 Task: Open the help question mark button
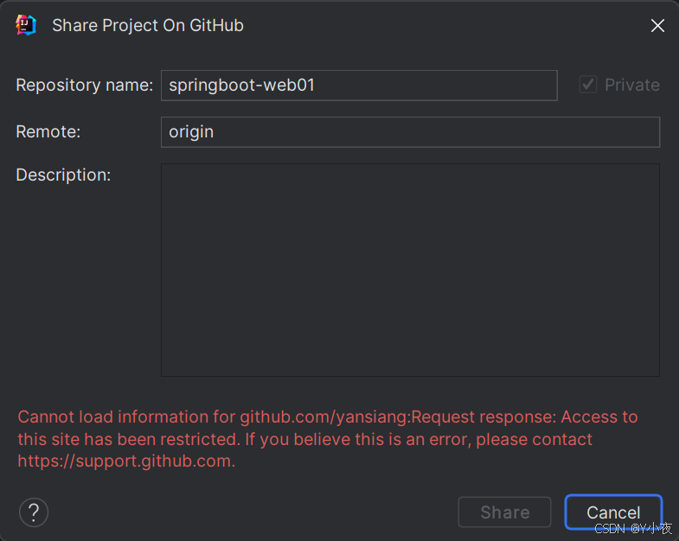(x=34, y=512)
